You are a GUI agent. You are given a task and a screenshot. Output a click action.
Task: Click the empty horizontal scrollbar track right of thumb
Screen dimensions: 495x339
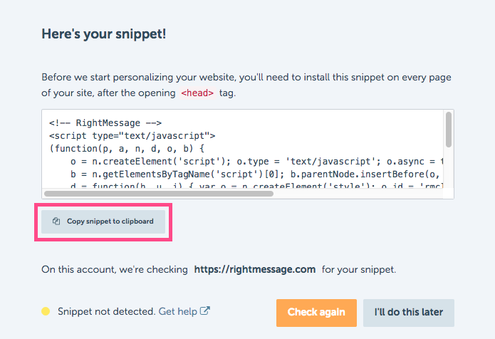pos(358,194)
